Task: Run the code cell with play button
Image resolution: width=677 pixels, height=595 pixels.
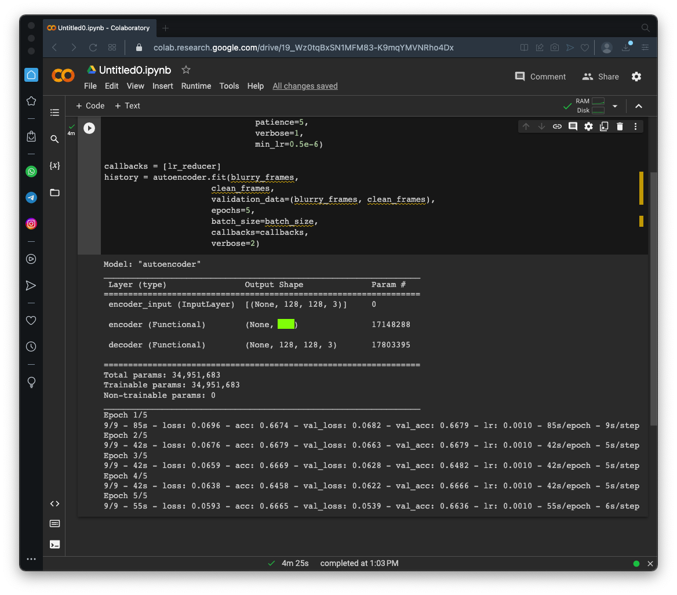Action: [89, 128]
